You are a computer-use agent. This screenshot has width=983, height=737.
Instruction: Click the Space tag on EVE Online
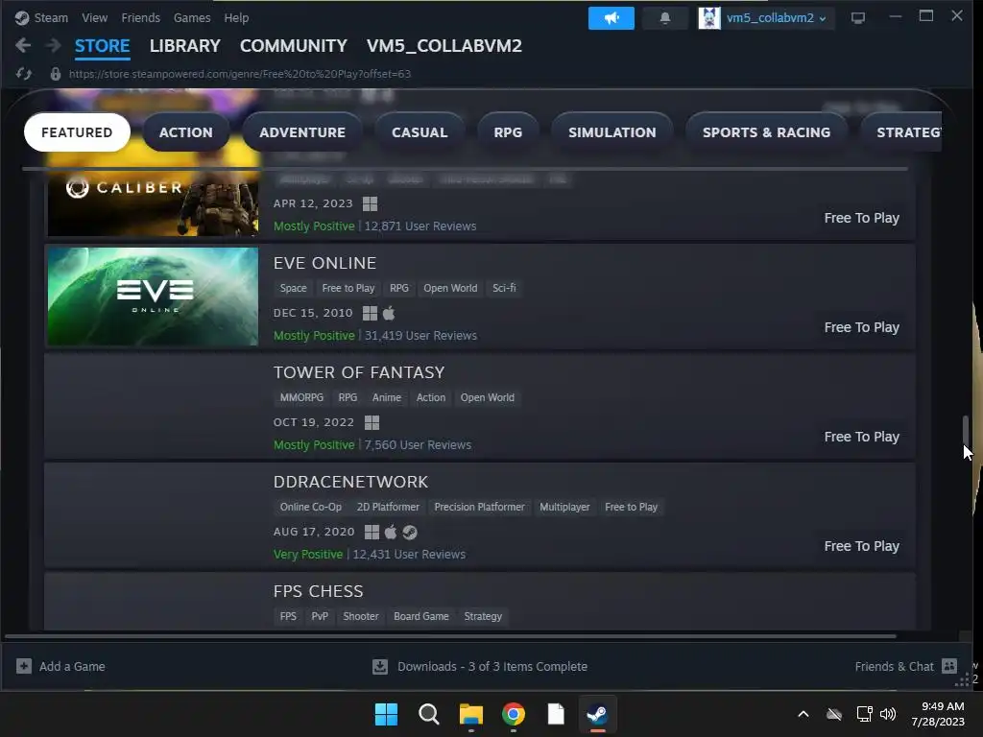coord(294,288)
